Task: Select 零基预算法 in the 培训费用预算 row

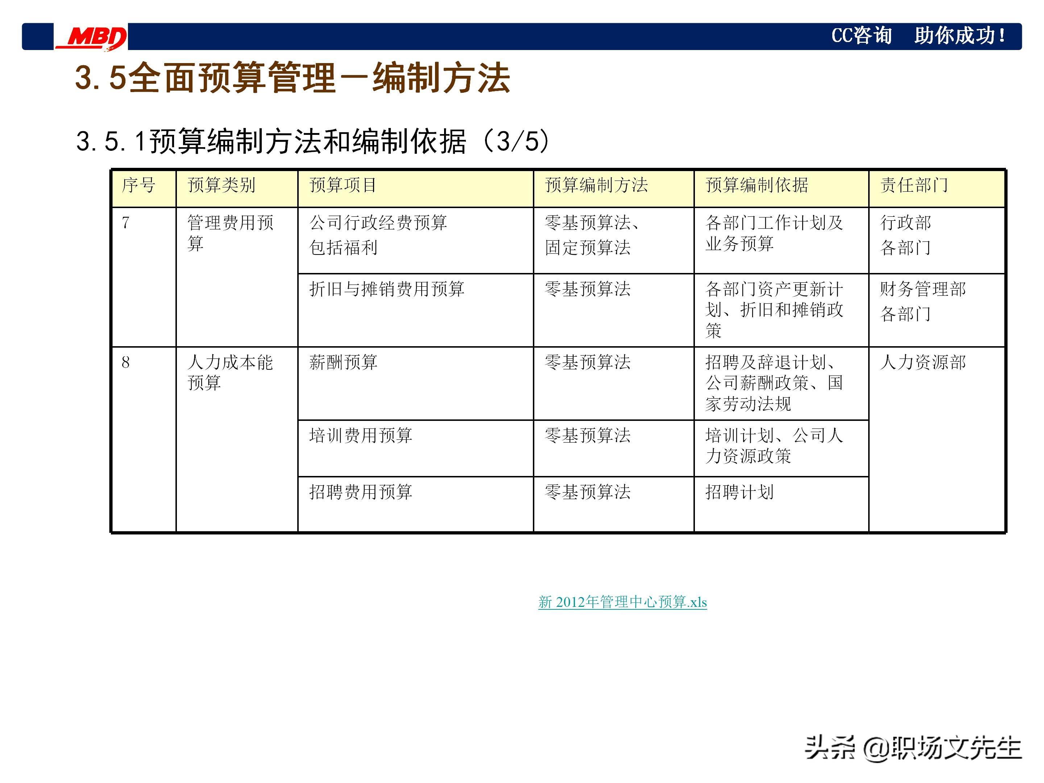Action: [x=614, y=448]
